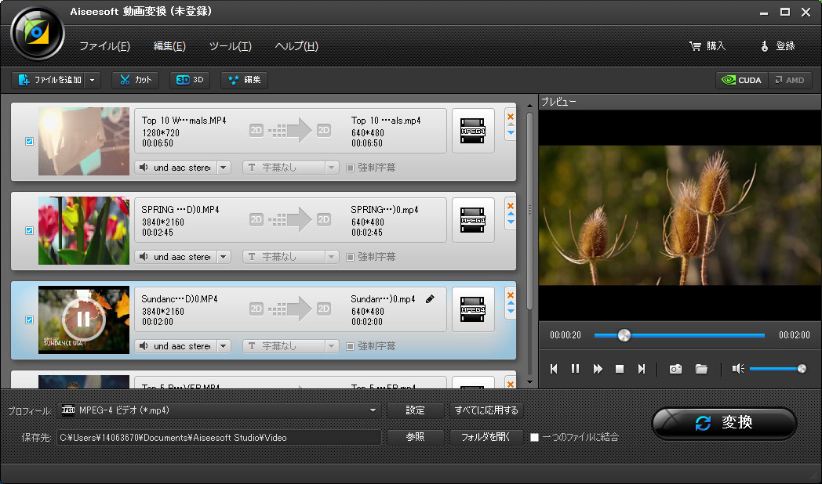Pause the Sundance video thumbnail playback
Viewport: 822px width, 484px height.
click(83, 319)
